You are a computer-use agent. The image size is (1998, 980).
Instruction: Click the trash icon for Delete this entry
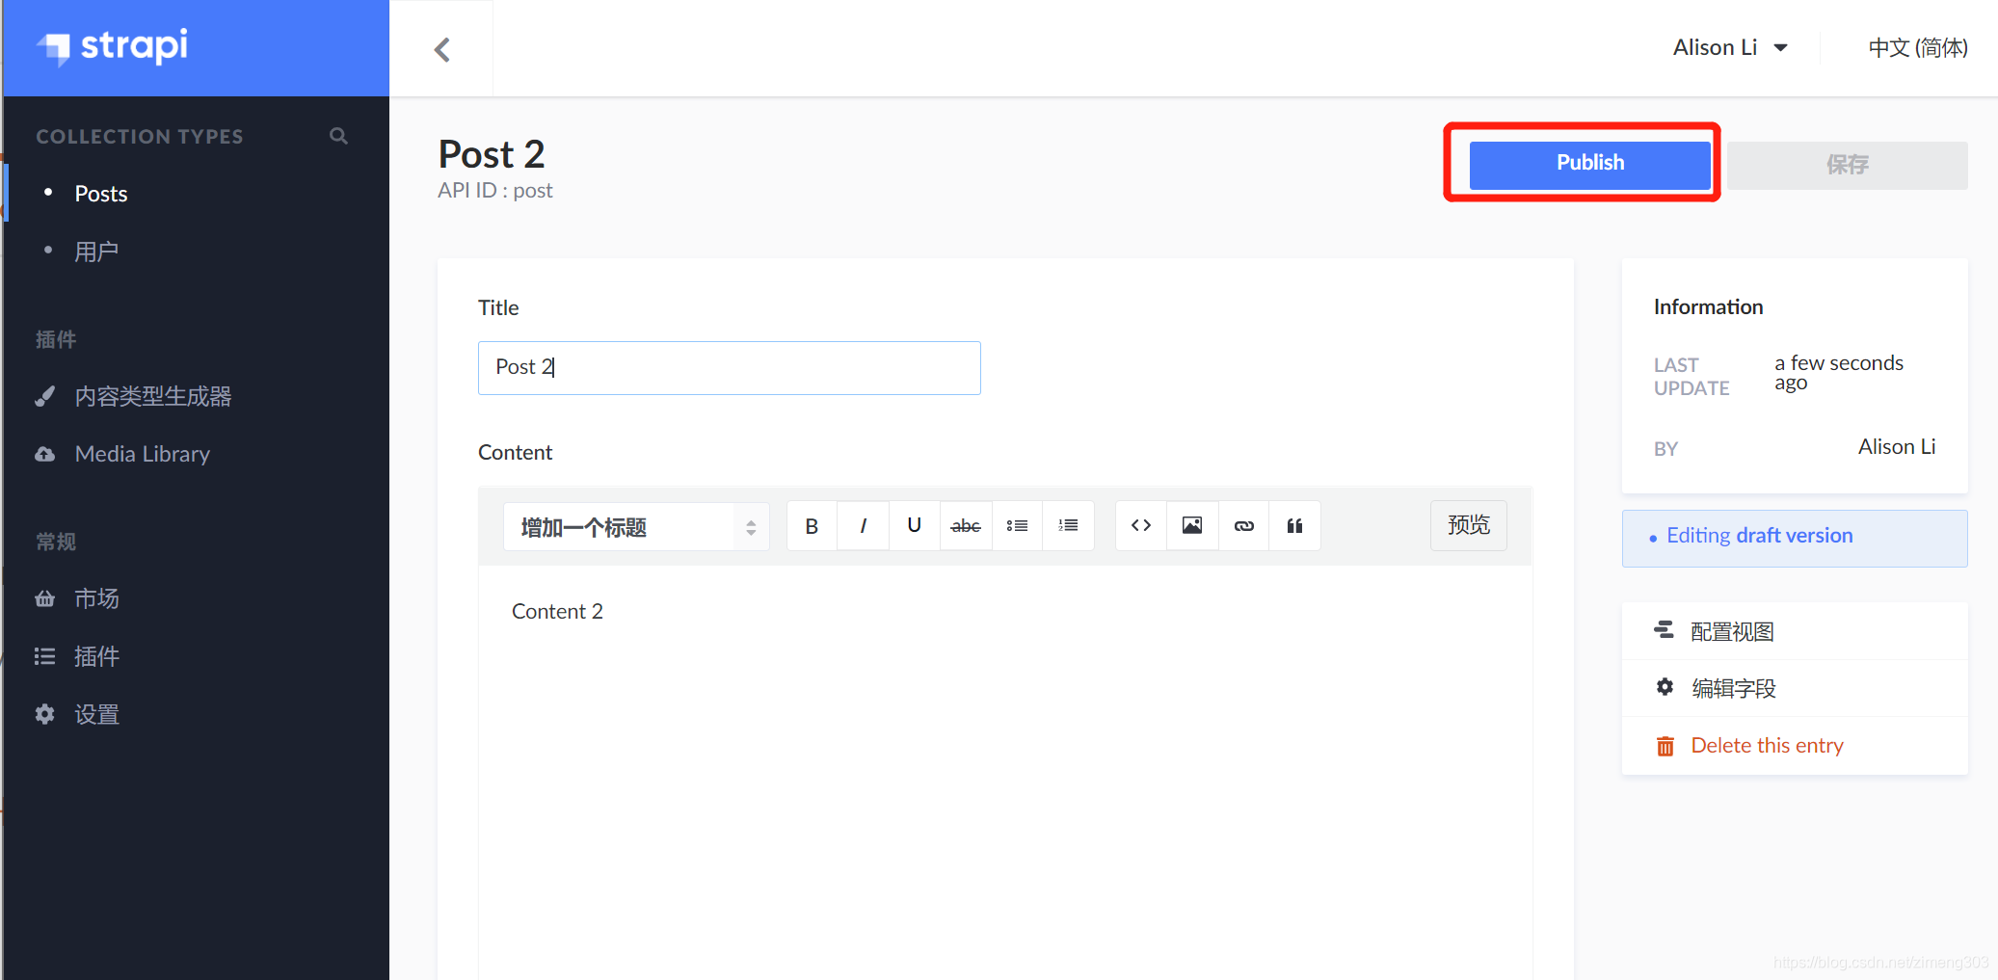(x=1665, y=746)
